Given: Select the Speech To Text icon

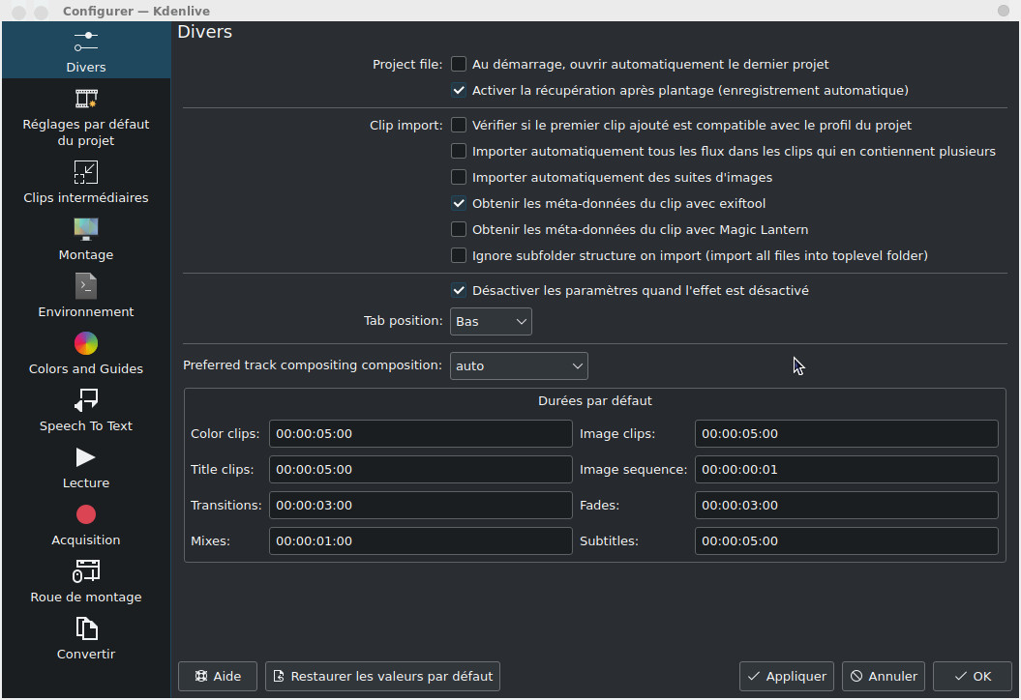Looking at the screenshot, I should tap(86, 400).
